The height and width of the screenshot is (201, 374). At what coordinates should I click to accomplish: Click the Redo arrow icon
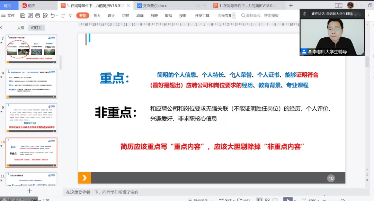(x=63, y=16)
